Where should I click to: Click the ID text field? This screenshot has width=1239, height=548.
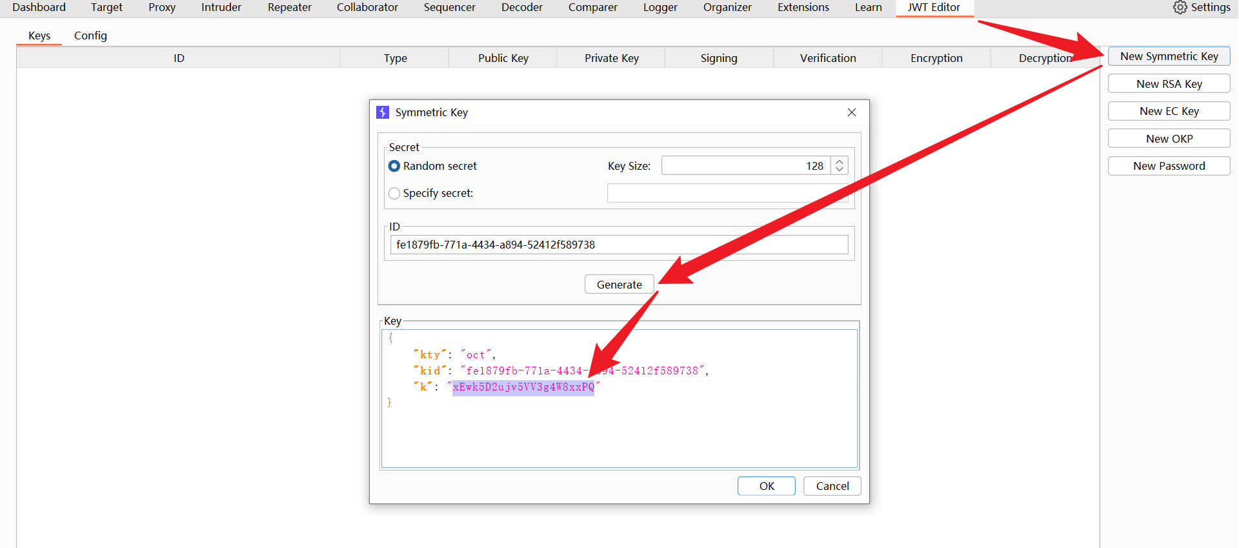(x=618, y=245)
